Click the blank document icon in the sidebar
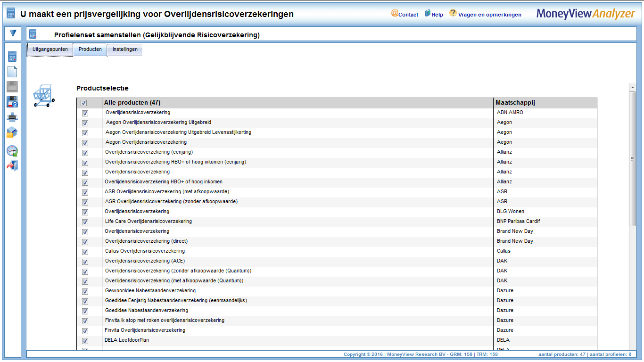The height and width of the screenshot is (362, 644). tap(12, 72)
